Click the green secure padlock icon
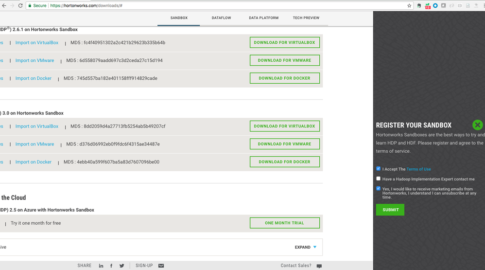This screenshot has width=485, height=270. click(30, 5)
